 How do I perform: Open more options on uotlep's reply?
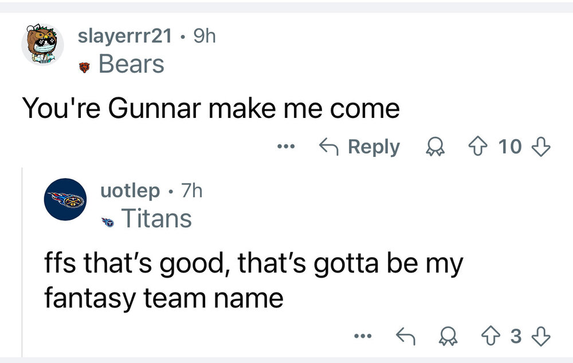pos(362,337)
